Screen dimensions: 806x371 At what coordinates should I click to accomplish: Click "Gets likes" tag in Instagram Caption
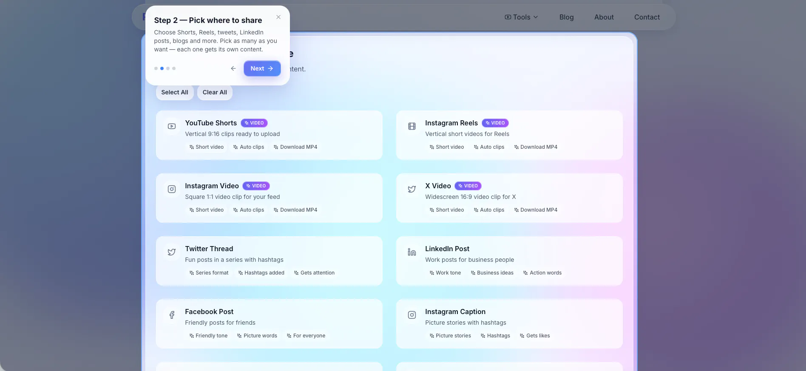click(x=535, y=336)
